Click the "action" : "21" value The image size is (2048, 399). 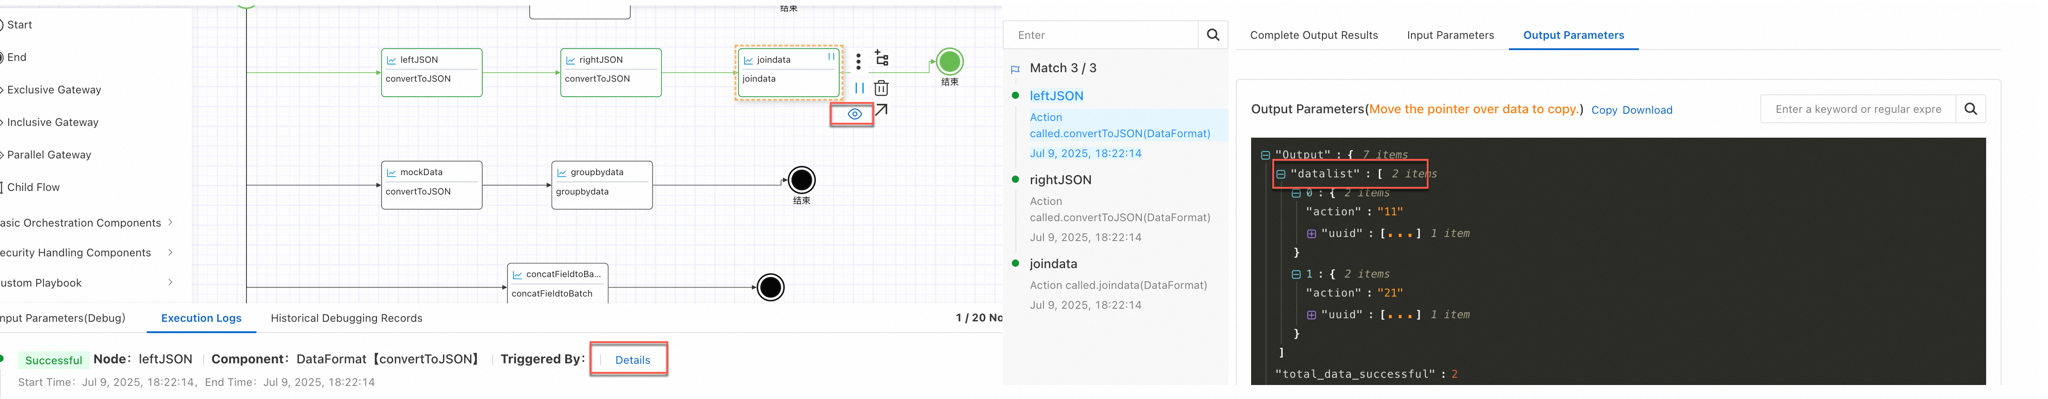click(1391, 293)
